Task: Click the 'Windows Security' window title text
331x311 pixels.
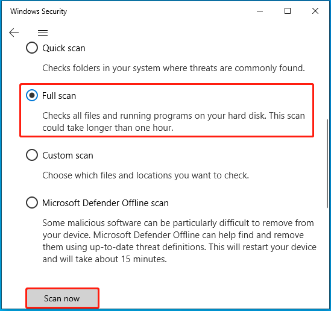Action: coord(39,11)
